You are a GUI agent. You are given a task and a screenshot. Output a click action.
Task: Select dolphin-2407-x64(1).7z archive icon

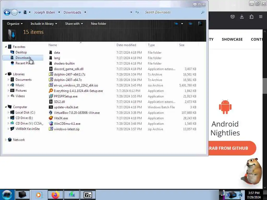(x=51, y=74)
